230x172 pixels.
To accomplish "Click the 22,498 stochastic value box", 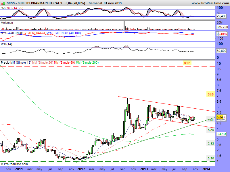I will pyautogui.click(x=221, y=16).
